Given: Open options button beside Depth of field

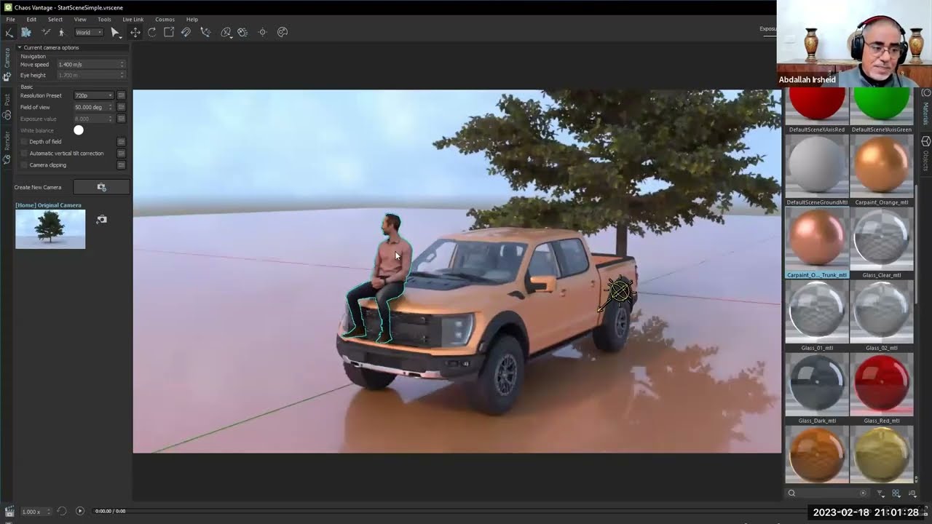Looking at the screenshot, I should pos(122,141).
